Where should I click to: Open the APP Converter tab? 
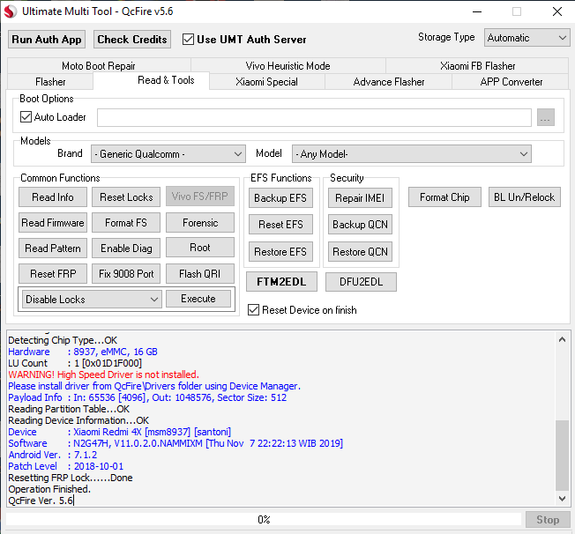click(512, 81)
